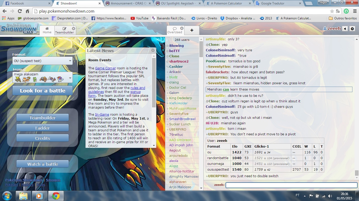Close the Latest News panel
This screenshot has height=201, width=359.
coord(153,50)
